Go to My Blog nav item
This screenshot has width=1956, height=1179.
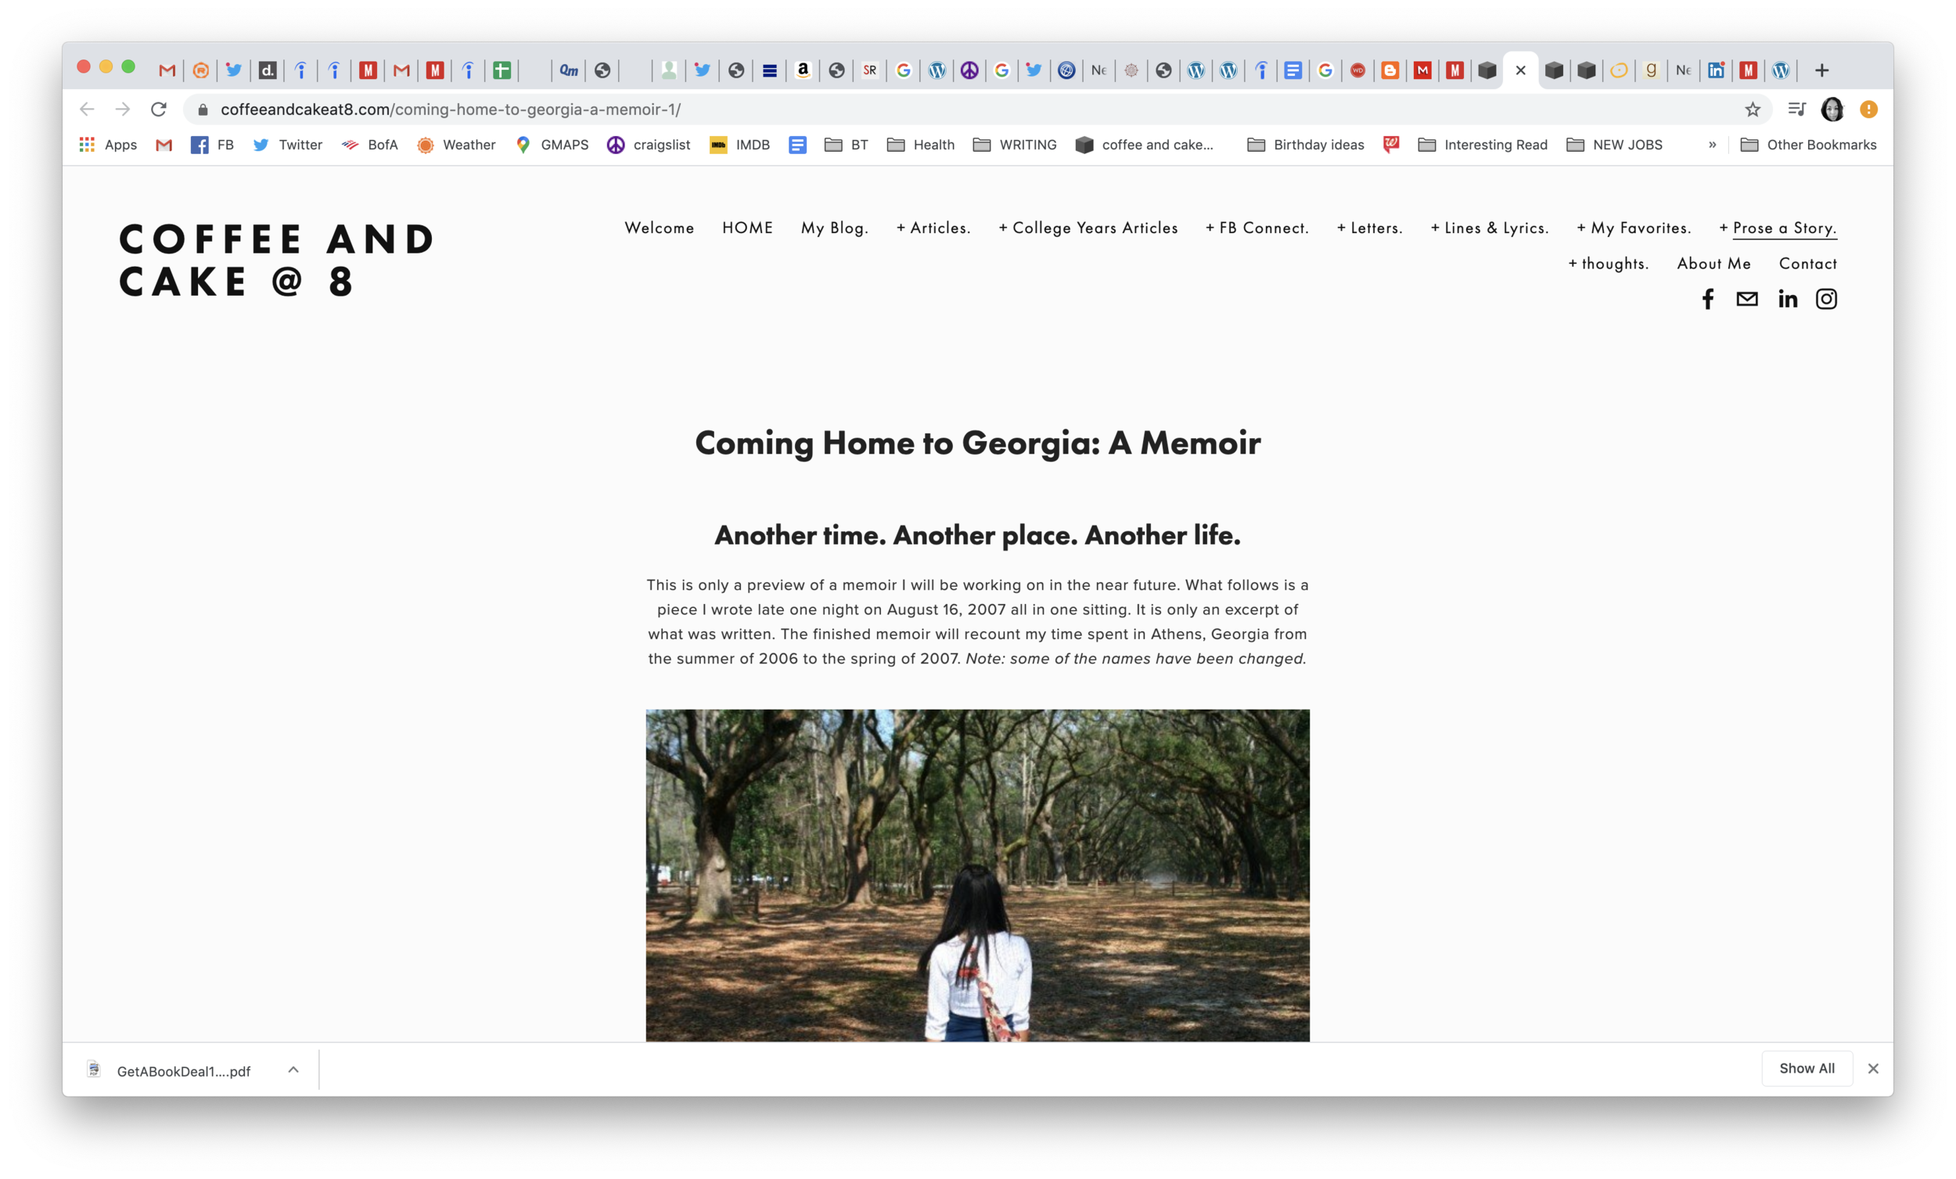pos(833,228)
